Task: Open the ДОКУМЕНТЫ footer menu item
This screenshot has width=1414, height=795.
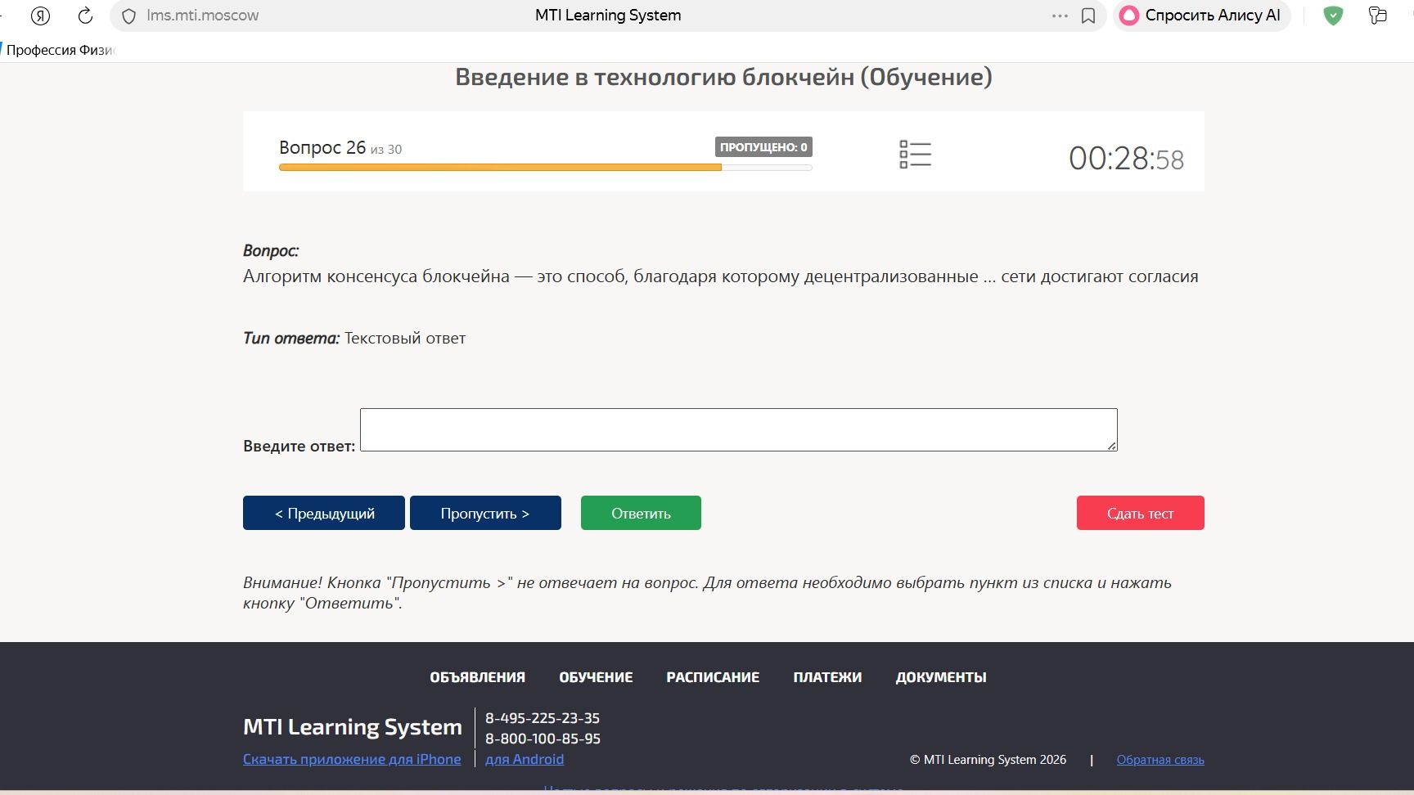Action: pos(941,677)
